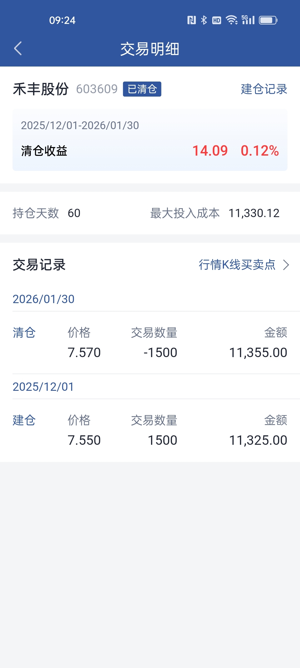The height and width of the screenshot is (668, 300).
Task: Tap the stock code 603609
Action: point(97,89)
